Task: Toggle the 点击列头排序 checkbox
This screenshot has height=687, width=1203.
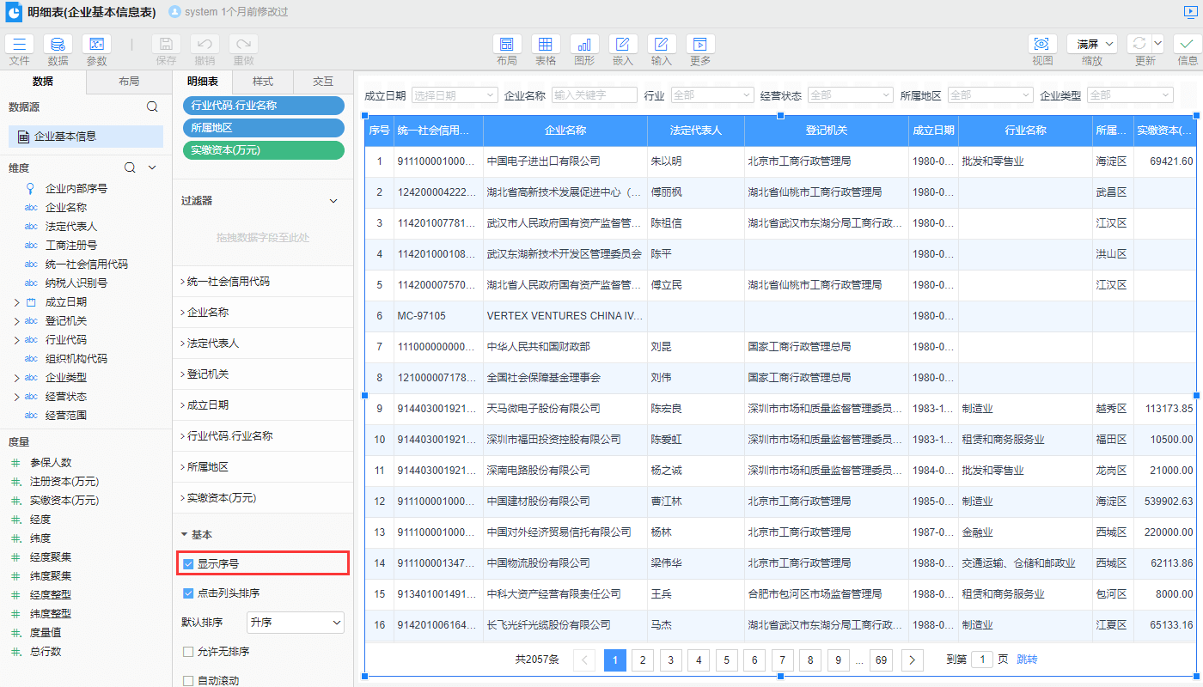Action: 189,593
